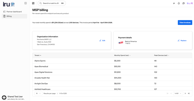The image size is (194, 101).
Task: Click the iru logo
Action: coord(9,4)
